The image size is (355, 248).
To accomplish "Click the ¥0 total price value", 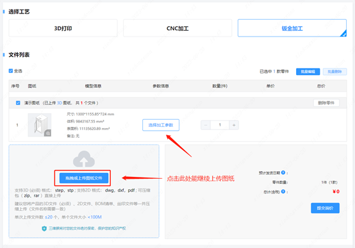I will pos(336,192).
